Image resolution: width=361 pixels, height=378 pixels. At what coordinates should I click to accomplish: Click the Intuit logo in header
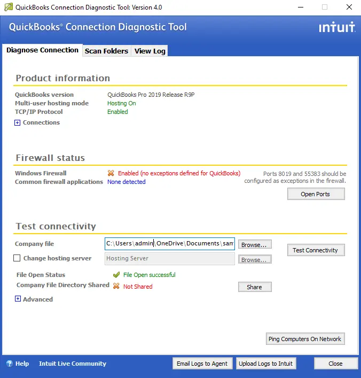(x=337, y=27)
